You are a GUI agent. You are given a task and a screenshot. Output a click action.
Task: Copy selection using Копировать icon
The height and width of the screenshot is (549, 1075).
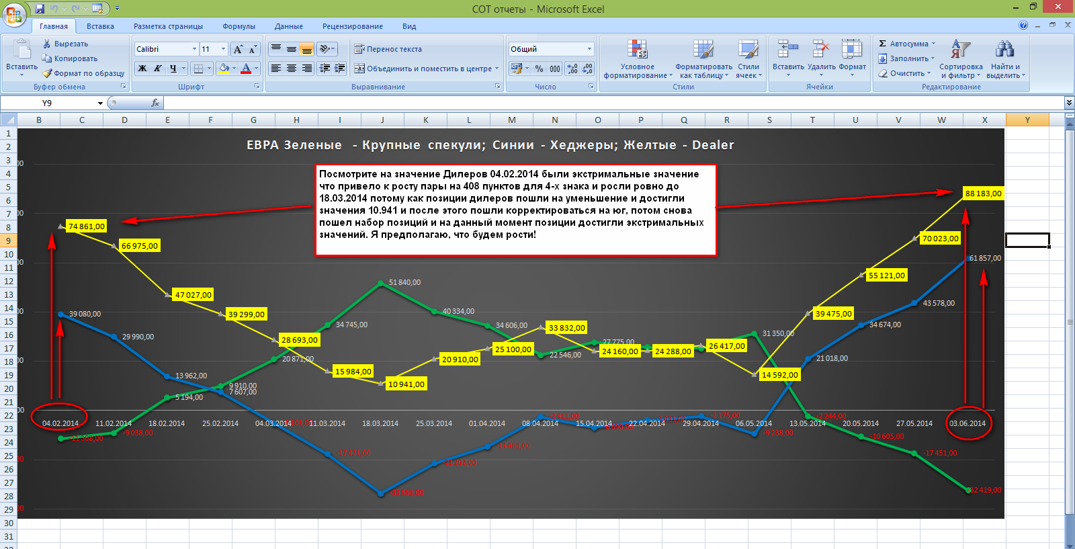point(47,58)
